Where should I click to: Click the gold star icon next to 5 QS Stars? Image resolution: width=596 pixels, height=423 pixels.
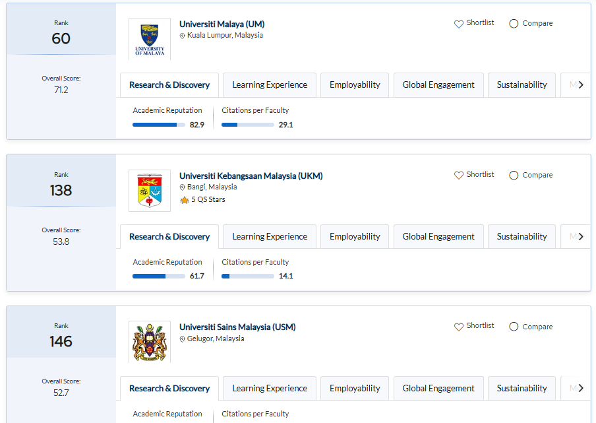point(185,200)
